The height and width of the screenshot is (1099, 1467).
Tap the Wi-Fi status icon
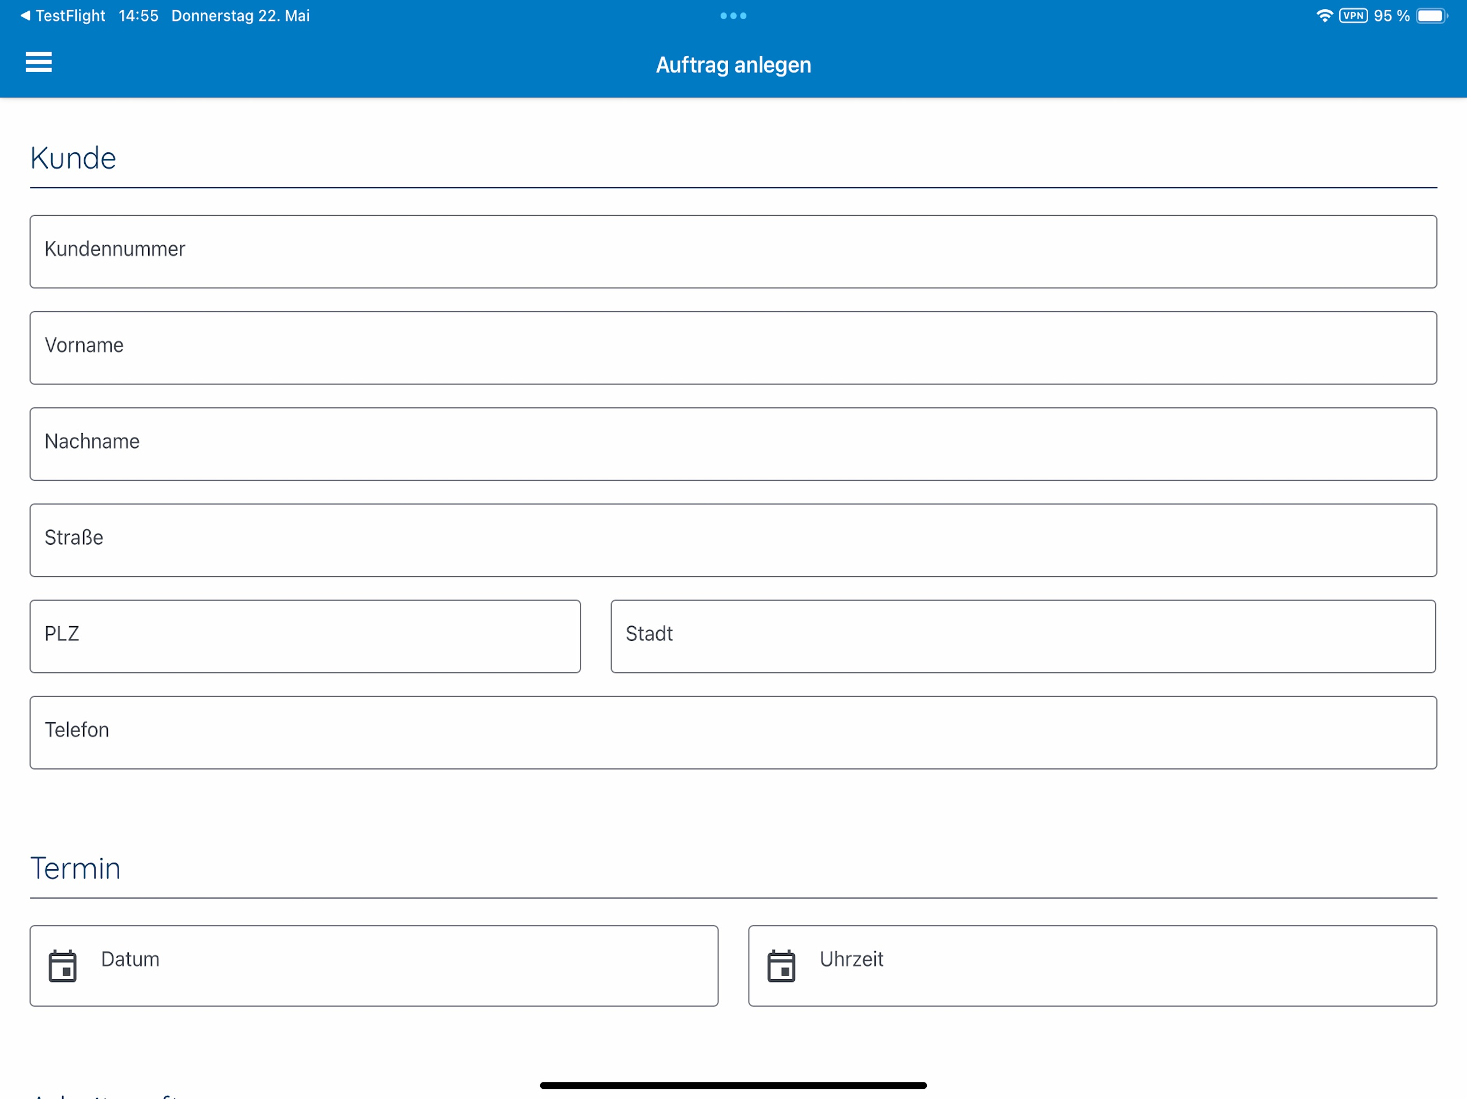point(1324,15)
